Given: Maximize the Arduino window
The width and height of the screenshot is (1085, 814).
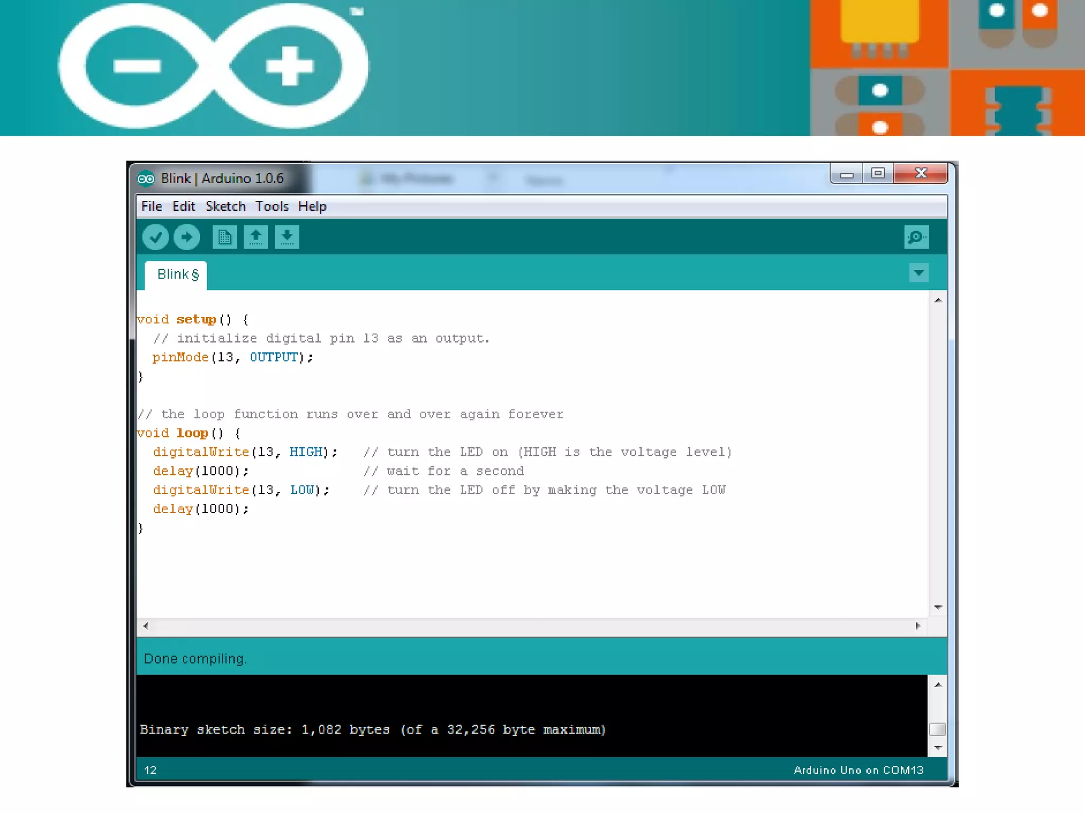Looking at the screenshot, I should [878, 173].
